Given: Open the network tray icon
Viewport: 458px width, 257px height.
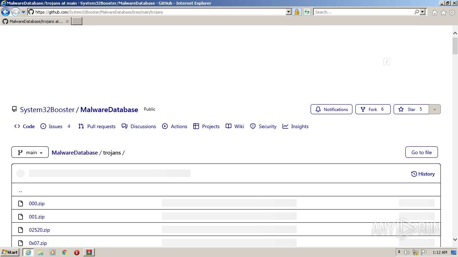Looking at the screenshot, I should 415,252.
